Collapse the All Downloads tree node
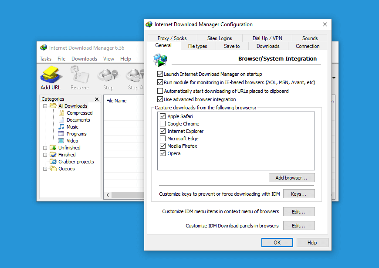Viewport: 379px width, 268px height. (45, 106)
